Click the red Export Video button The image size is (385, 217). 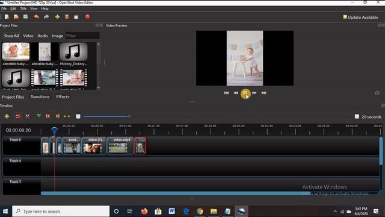click(x=87, y=17)
